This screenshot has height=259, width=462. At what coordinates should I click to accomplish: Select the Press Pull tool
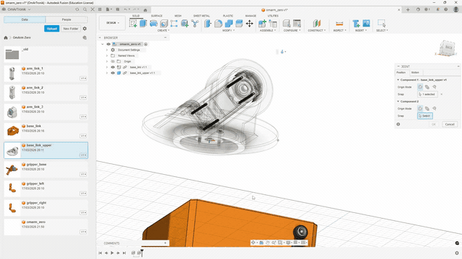[x=208, y=24]
